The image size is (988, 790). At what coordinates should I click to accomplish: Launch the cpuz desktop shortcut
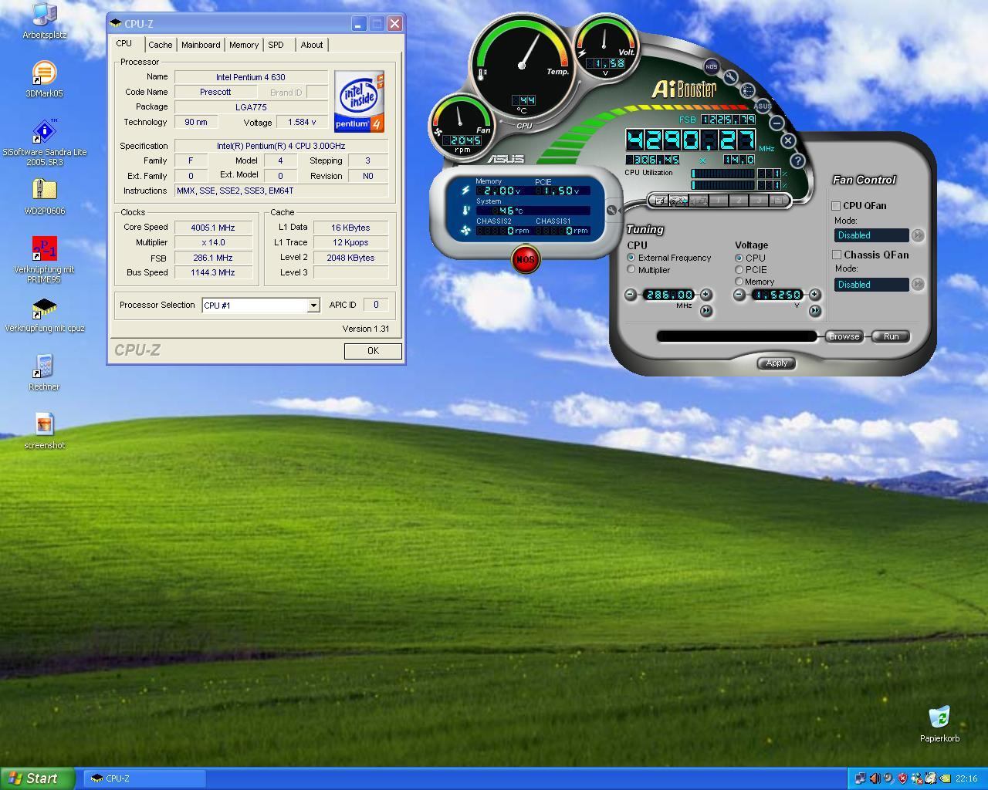(44, 316)
